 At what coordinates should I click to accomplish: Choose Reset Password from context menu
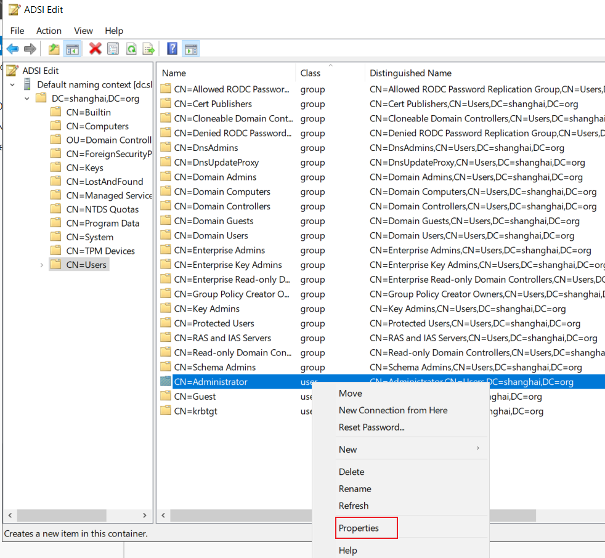click(x=372, y=427)
